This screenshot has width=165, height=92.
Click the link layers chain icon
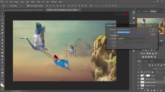142,90
